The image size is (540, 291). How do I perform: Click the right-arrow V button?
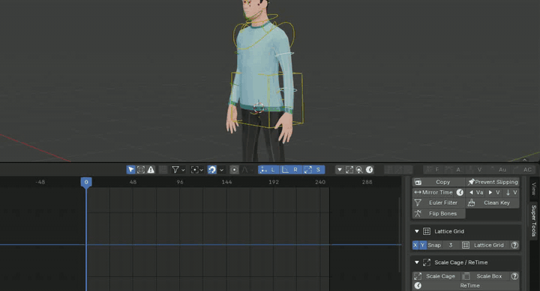tap(493, 192)
